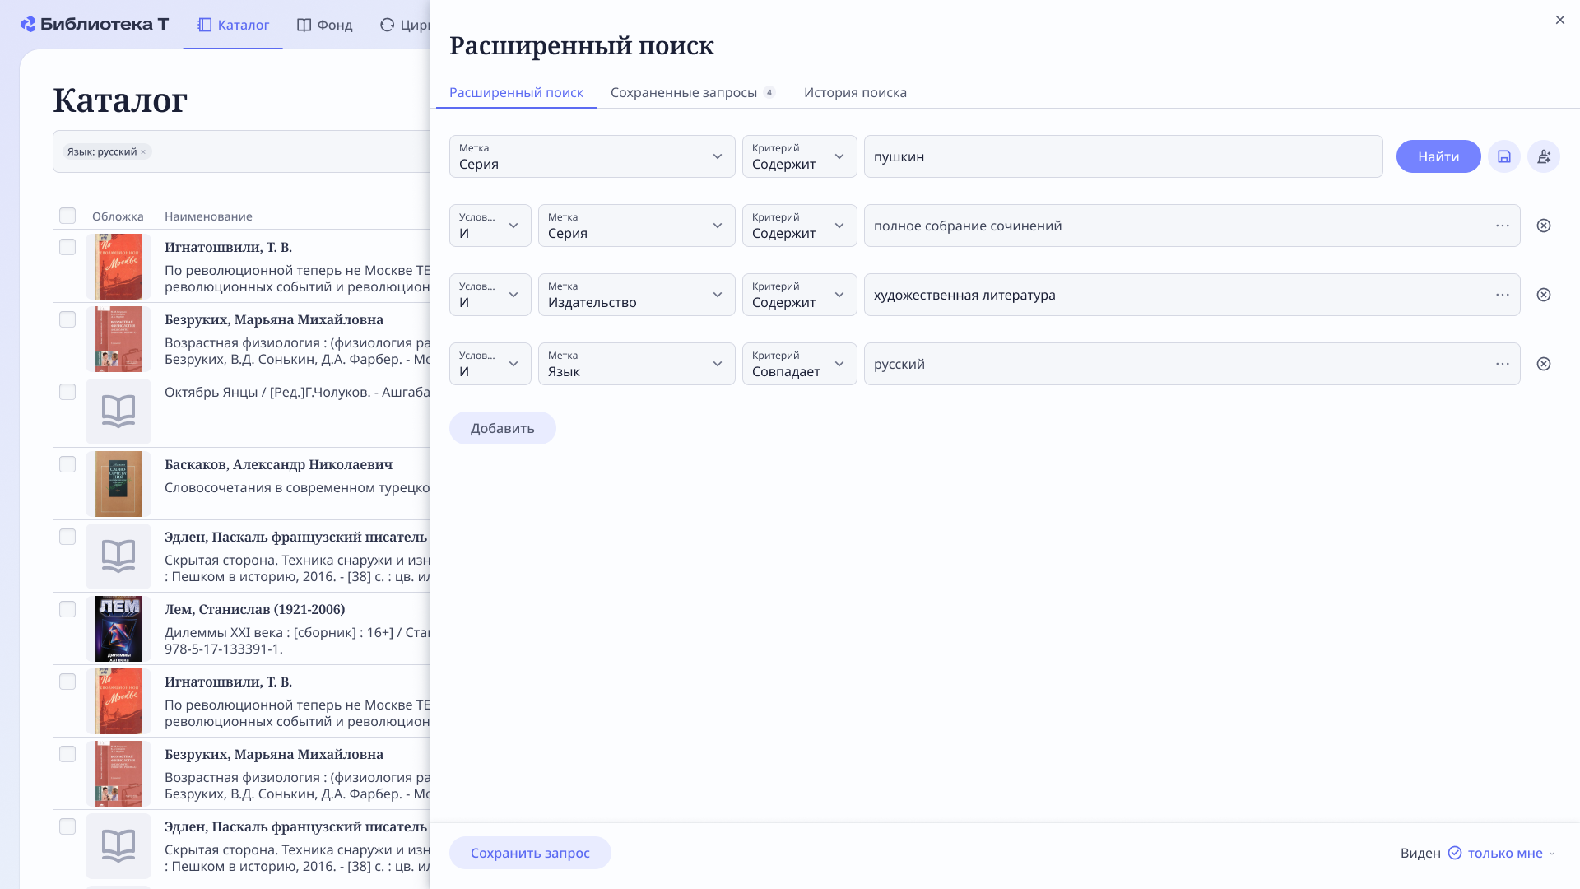Image resolution: width=1580 pixels, height=889 pixels.
Task: Remove the 'художественная литература' condition row
Action: (x=1543, y=295)
